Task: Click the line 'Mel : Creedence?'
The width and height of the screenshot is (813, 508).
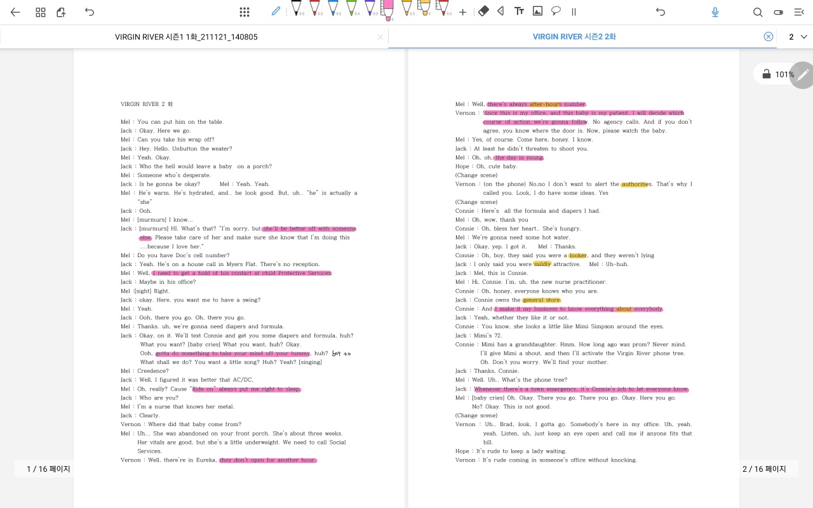Action: point(145,371)
